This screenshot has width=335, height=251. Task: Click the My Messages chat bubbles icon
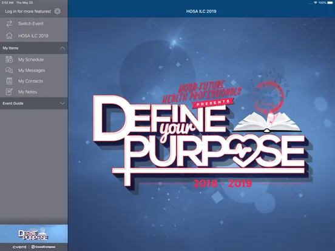pos(9,70)
